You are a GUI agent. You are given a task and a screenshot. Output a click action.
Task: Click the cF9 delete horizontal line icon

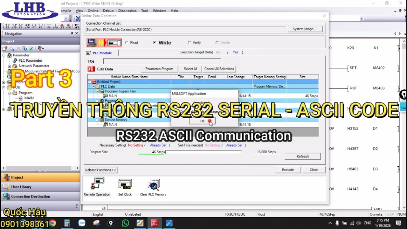tap(62, 26)
